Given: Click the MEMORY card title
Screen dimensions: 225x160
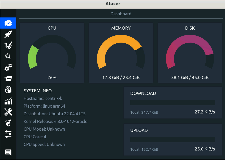Looking at the screenshot, I should pyautogui.click(x=121, y=28).
